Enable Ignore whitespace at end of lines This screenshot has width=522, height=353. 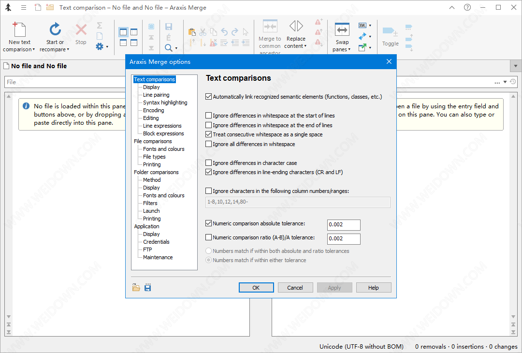(x=208, y=125)
